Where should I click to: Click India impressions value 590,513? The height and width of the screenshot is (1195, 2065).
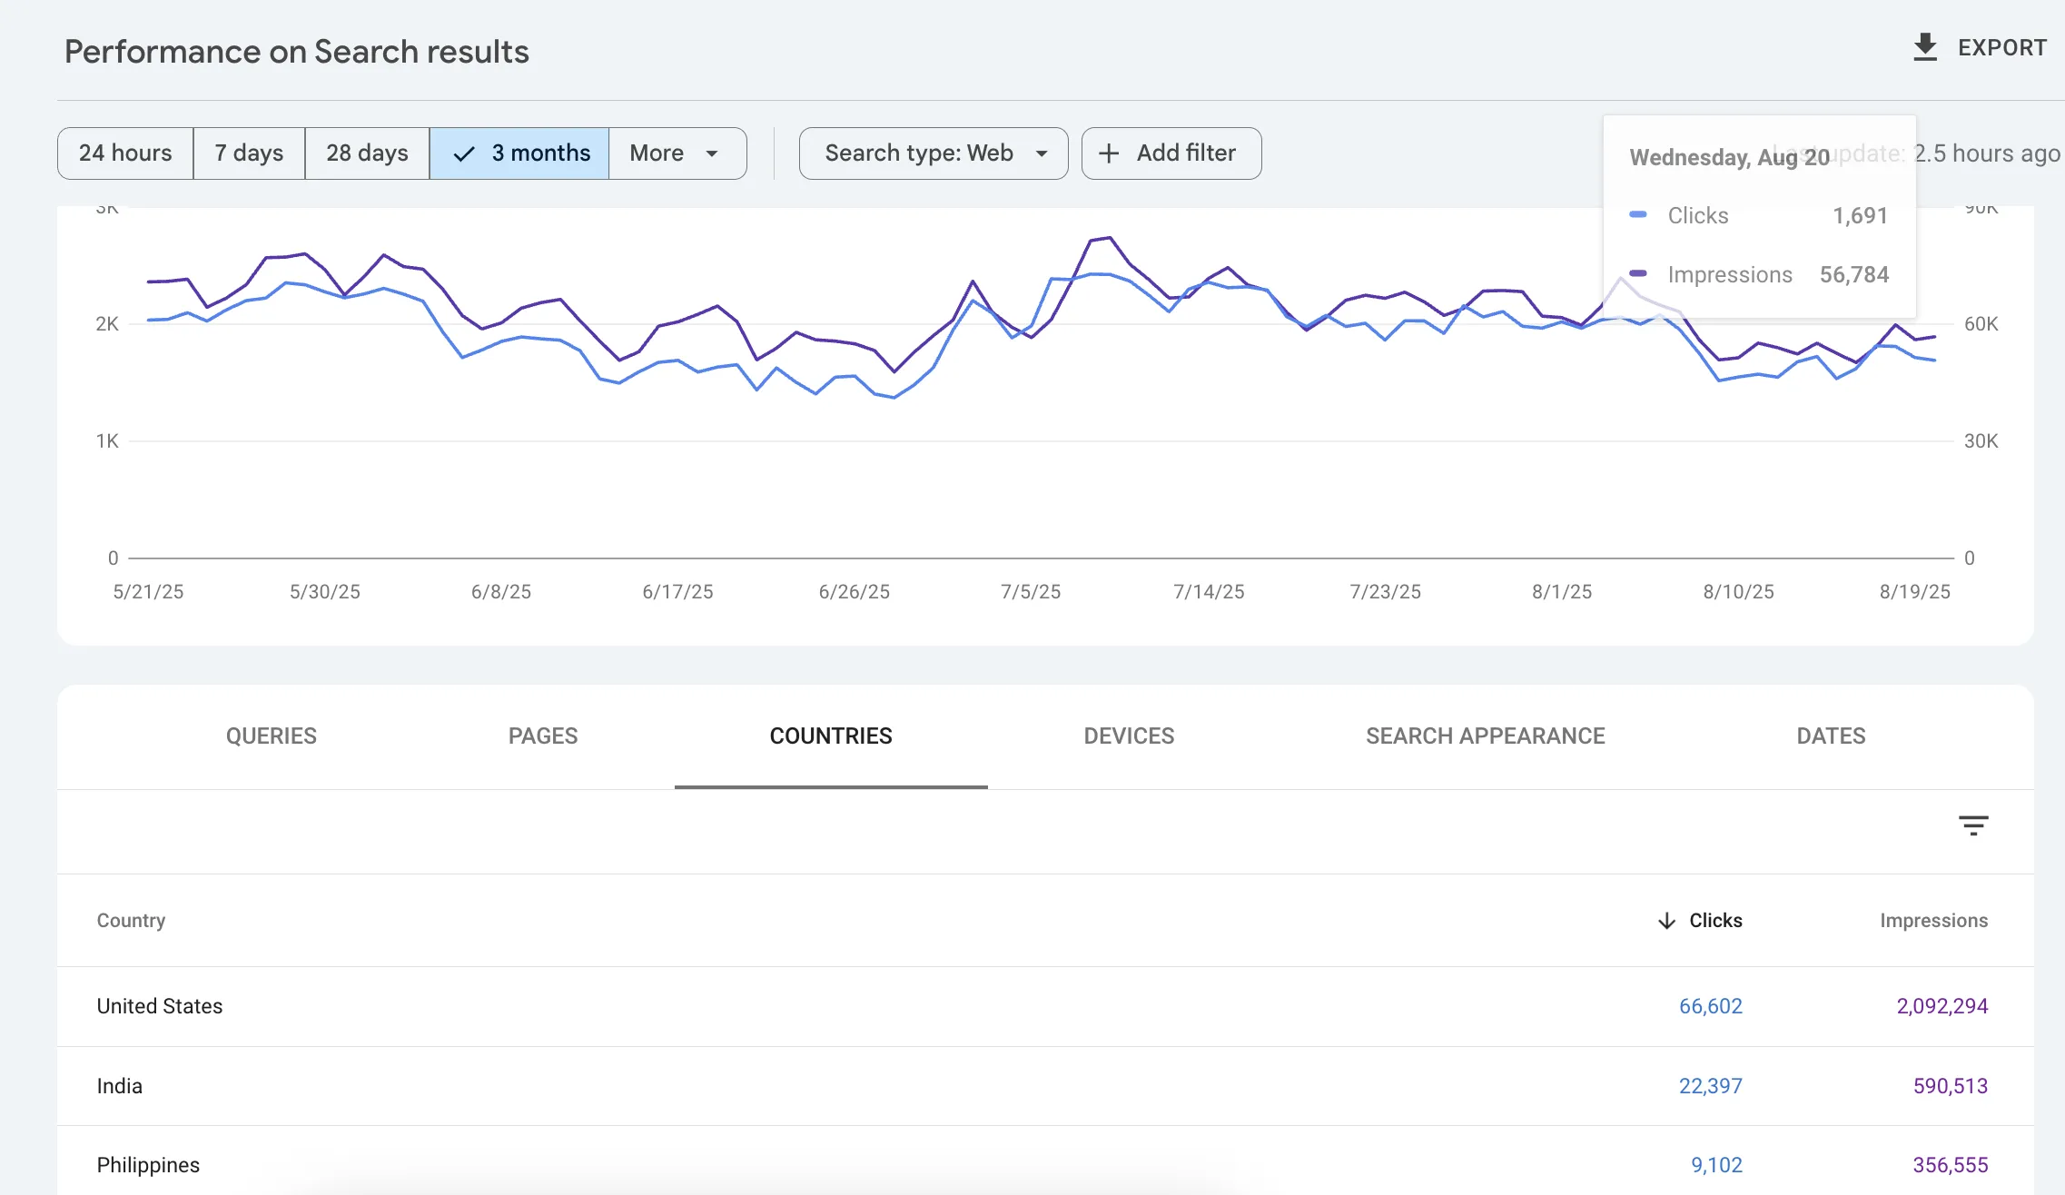(x=1950, y=1086)
